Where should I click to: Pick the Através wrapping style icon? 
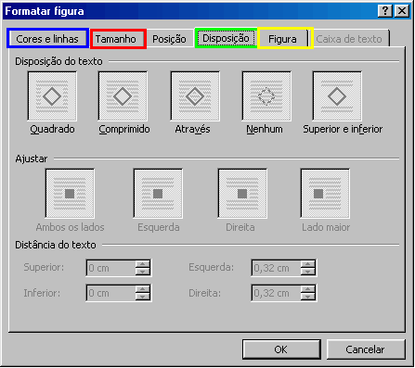[x=195, y=96]
